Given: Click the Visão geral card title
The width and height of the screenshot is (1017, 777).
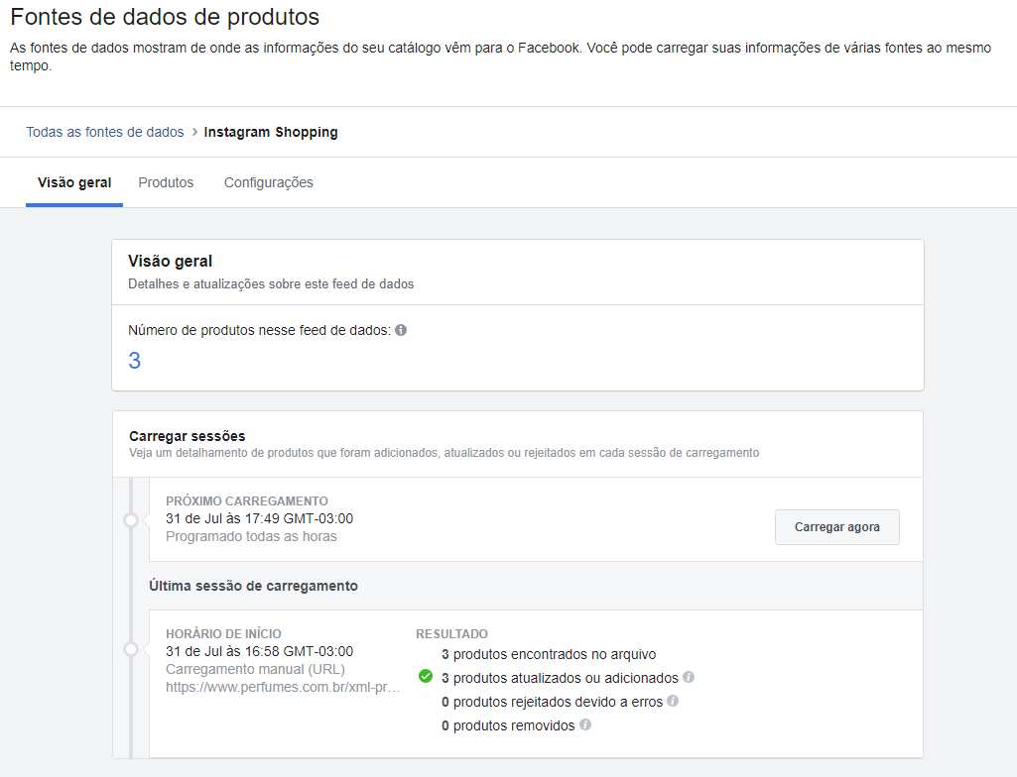Looking at the screenshot, I should click(170, 262).
